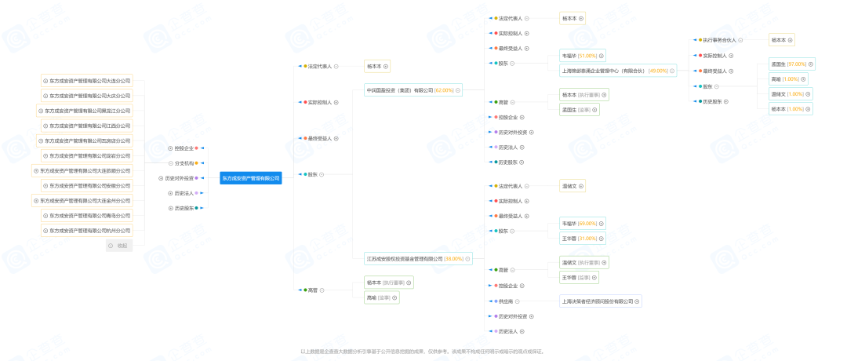This screenshot has height=361, width=847.
Task: Expand icon on 高喻 [1.00%] node
Action: 803,79
